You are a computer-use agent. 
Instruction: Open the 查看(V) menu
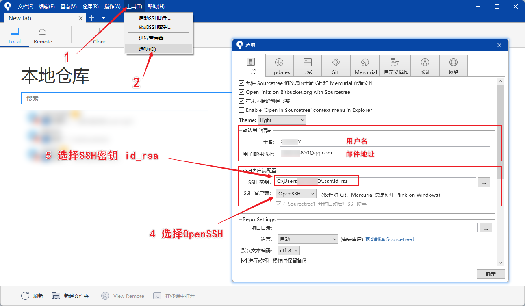[x=68, y=6]
